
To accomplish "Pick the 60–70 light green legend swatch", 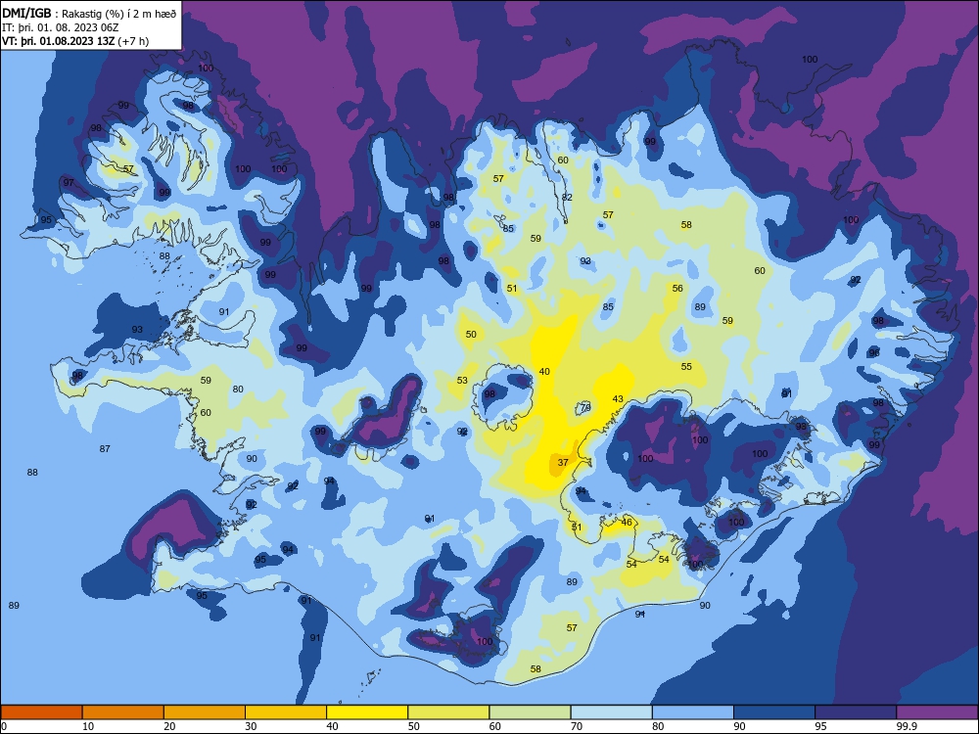I will [x=530, y=712].
